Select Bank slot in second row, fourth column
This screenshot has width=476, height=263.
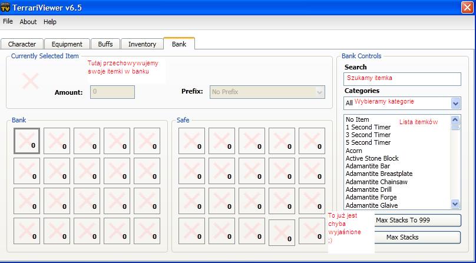click(117, 171)
